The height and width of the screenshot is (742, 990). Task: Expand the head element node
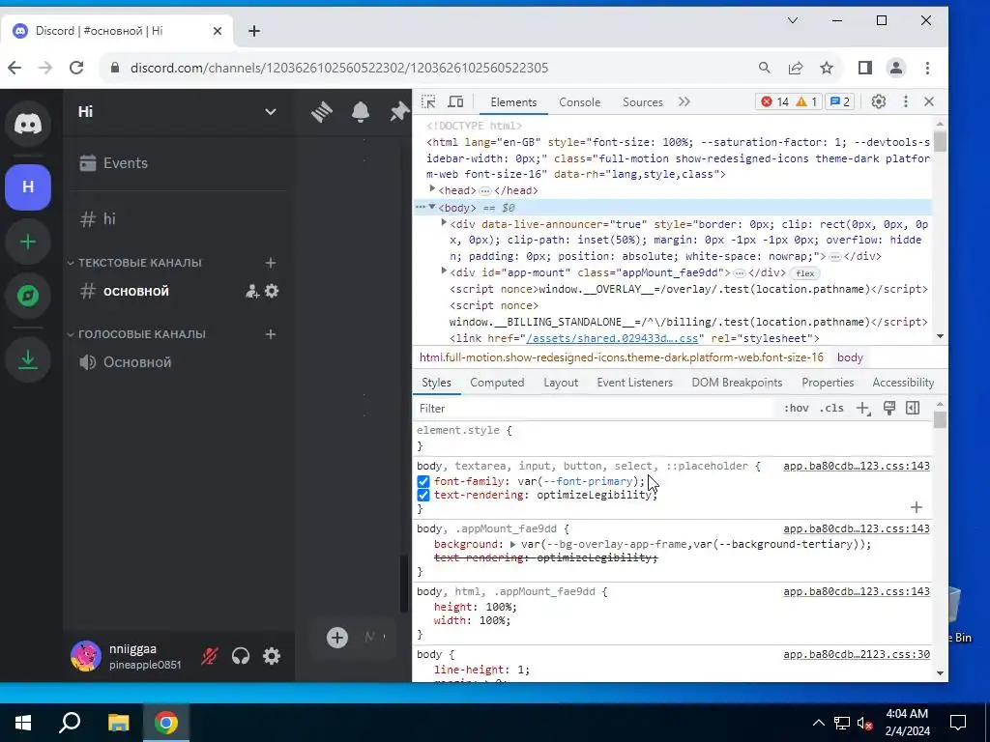pyautogui.click(x=432, y=189)
